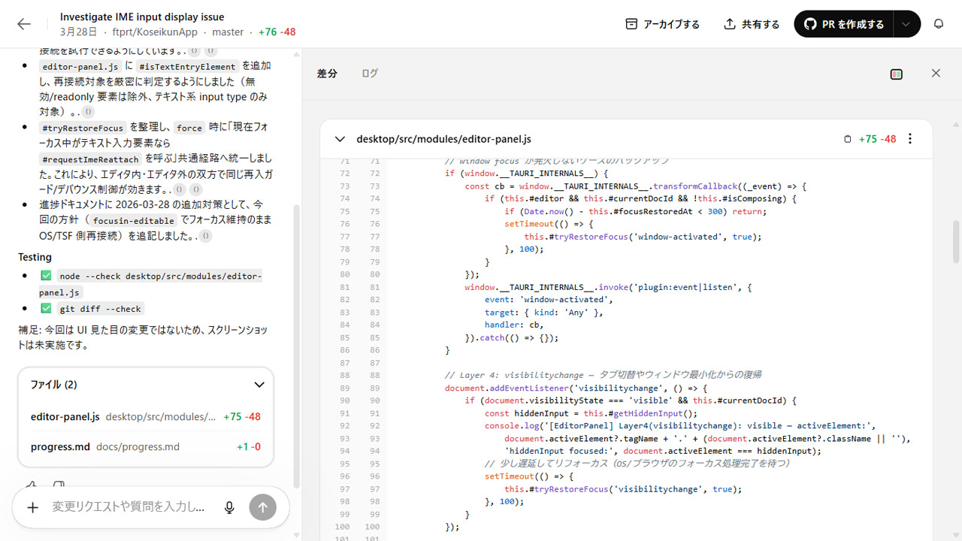Switch to the ログ tab
962x541 pixels.
click(369, 73)
